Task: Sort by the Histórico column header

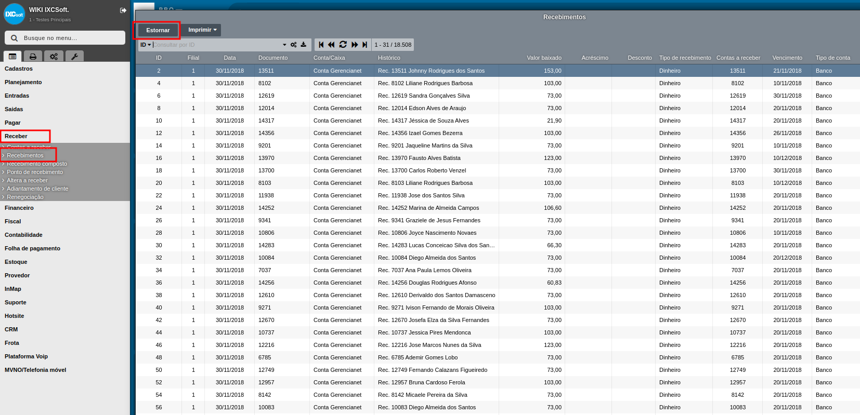Action: point(389,58)
